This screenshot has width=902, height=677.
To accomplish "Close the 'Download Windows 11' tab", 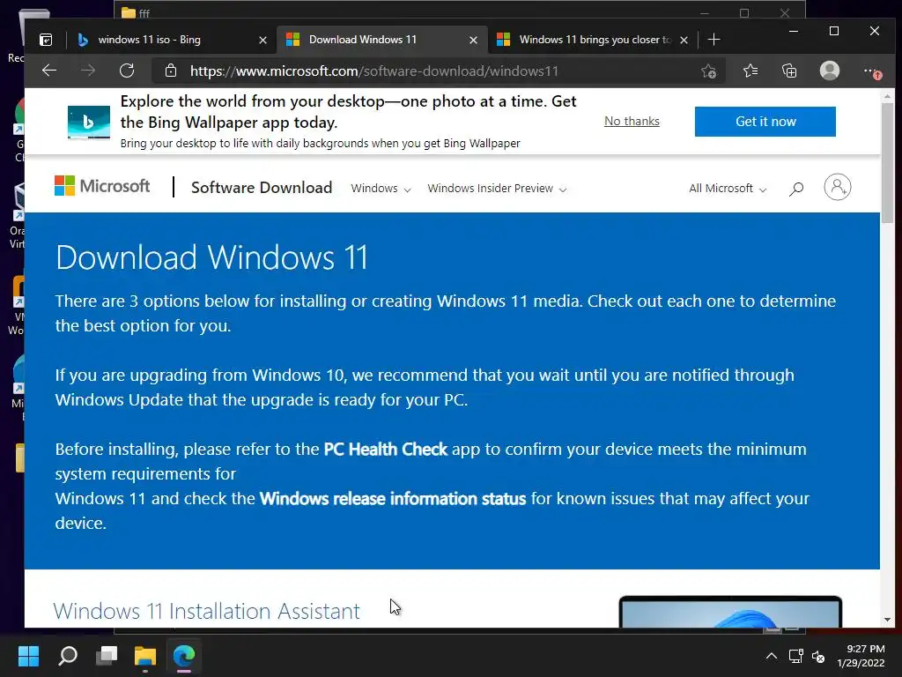I will [473, 40].
